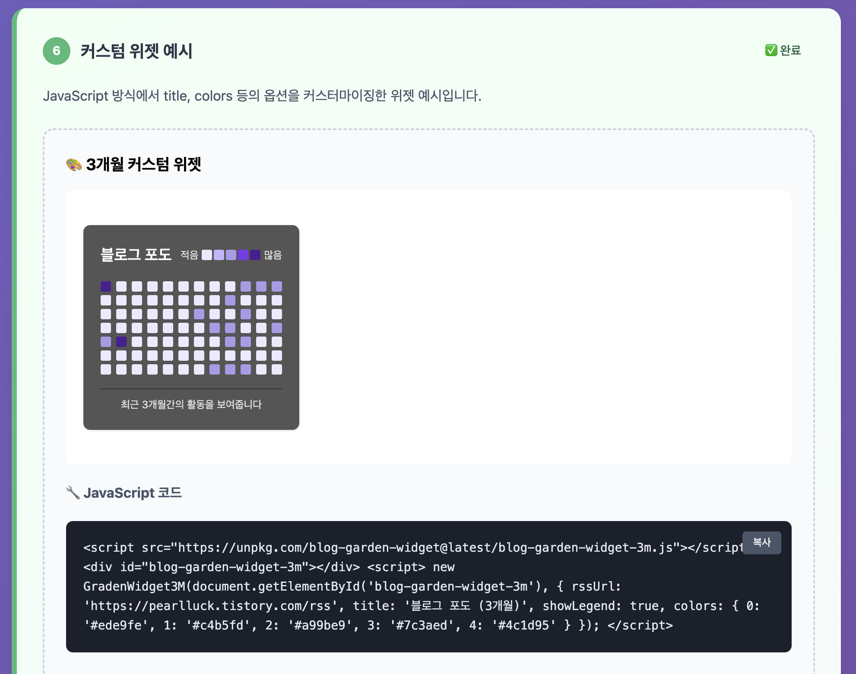Click the bottom-left cell of the activity grid

(106, 369)
